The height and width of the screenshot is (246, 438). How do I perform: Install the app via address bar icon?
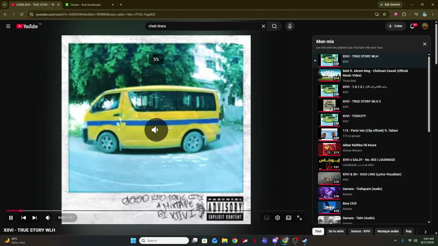click(377, 14)
